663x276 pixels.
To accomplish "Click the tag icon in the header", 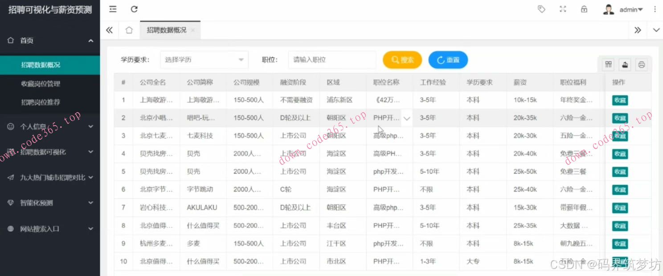I will [541, 9].
